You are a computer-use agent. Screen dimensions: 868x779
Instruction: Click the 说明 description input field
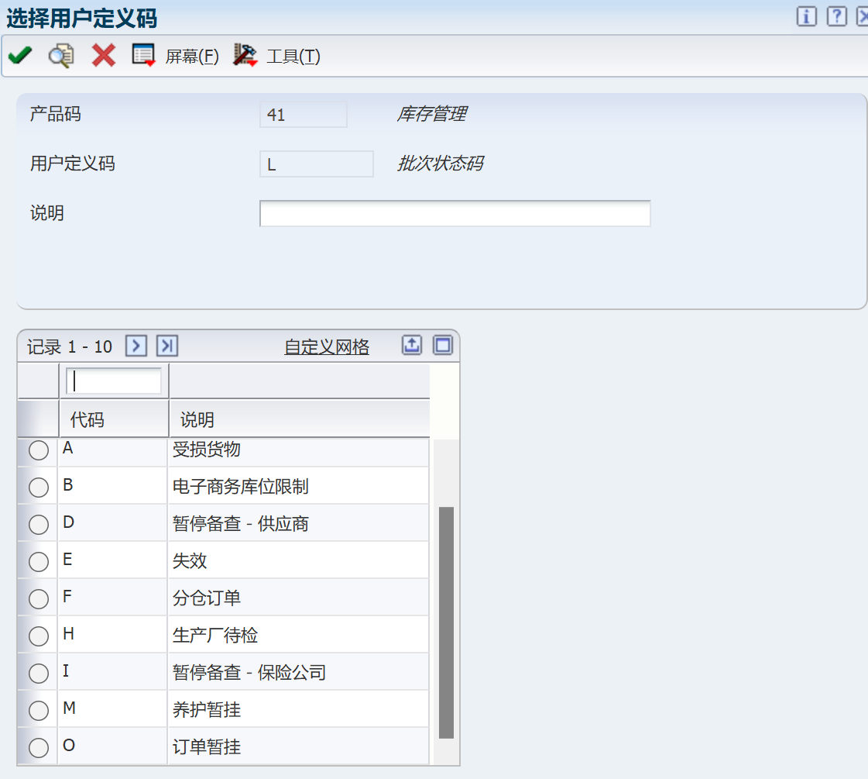pyautogui.click(x=455, y=213)
